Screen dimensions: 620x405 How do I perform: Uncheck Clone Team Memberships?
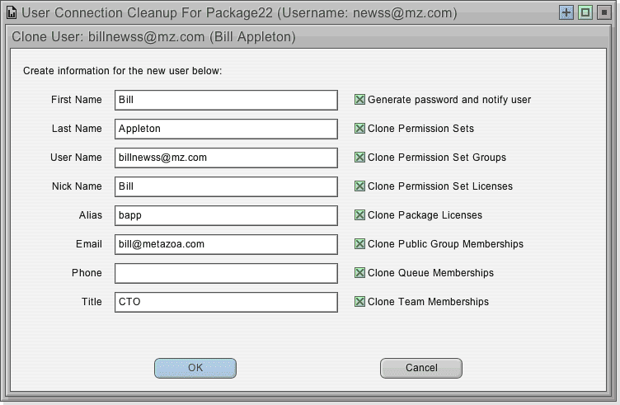(359, 302)
